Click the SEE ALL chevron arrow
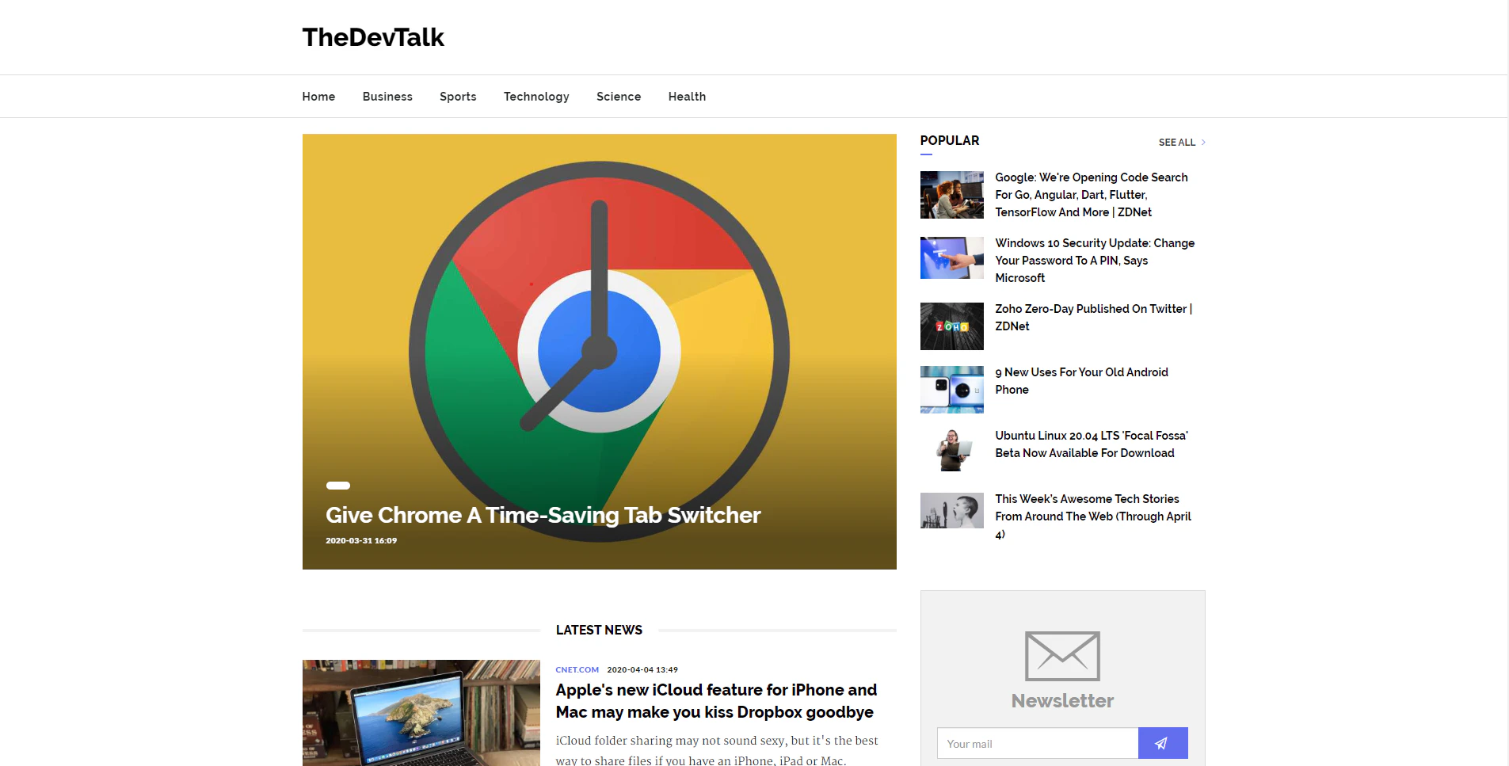 coord(1202,143)
